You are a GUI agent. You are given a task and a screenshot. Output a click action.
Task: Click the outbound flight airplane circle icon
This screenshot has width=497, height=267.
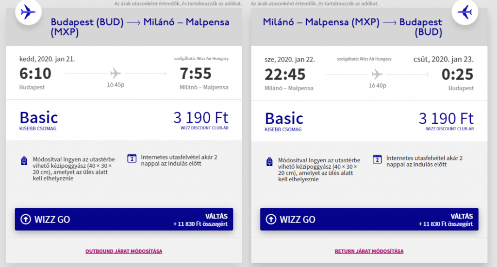click(28, 12)
